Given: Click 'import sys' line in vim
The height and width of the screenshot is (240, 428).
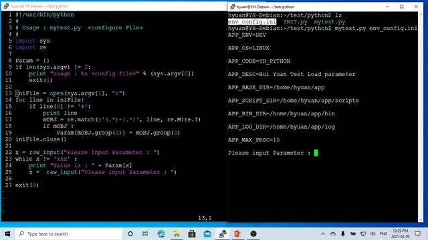Looking at the screenshot, I should [x=33, y=41].
